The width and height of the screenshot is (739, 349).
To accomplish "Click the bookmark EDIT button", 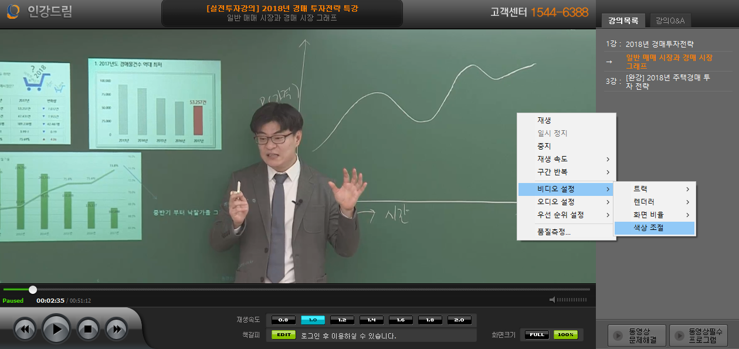I will (x=284, y=335).
